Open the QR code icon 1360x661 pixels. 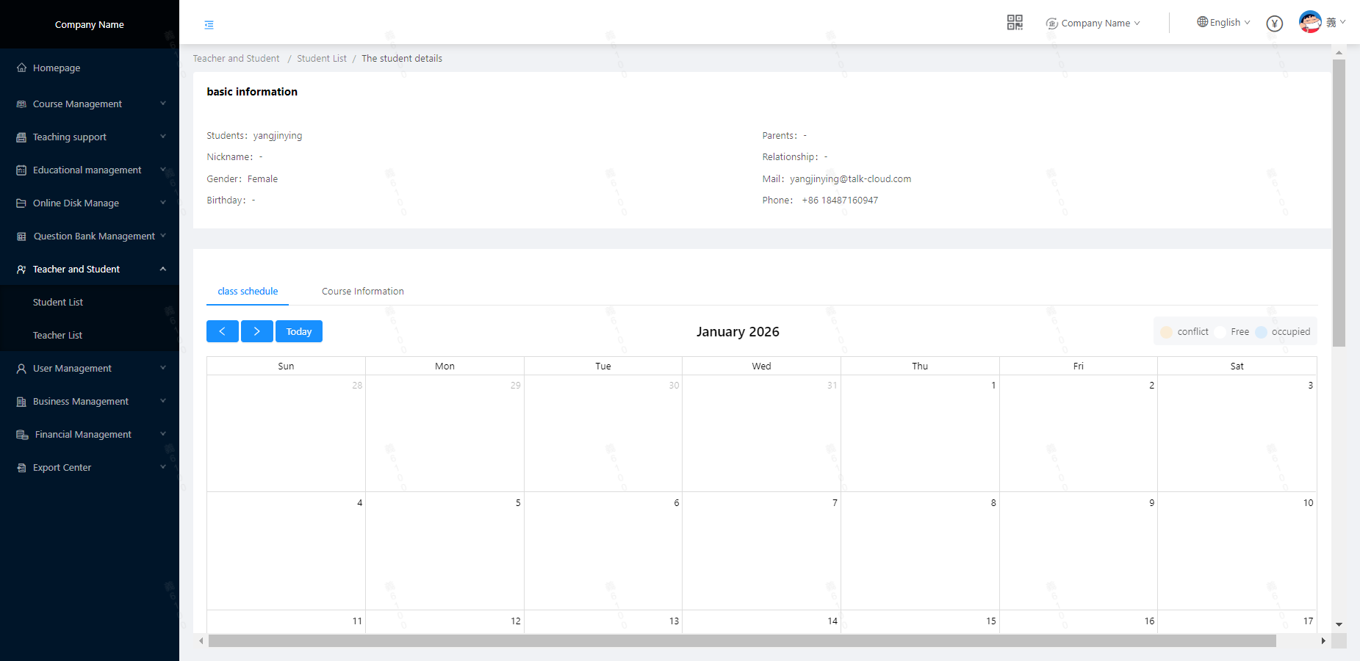point(1015,23)
